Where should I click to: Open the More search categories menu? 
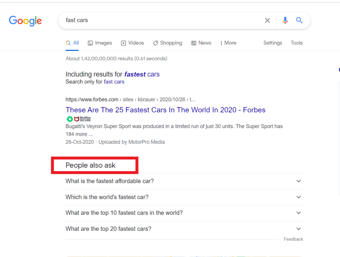tap(228, 43)
